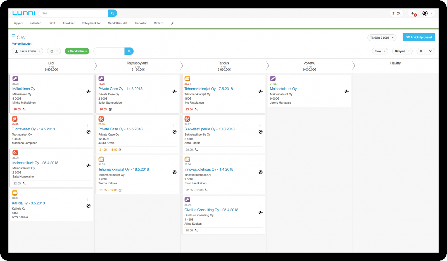Open Tehomarkkinoijat Oy - 18.5.2018 link

(x=123, y=169)
